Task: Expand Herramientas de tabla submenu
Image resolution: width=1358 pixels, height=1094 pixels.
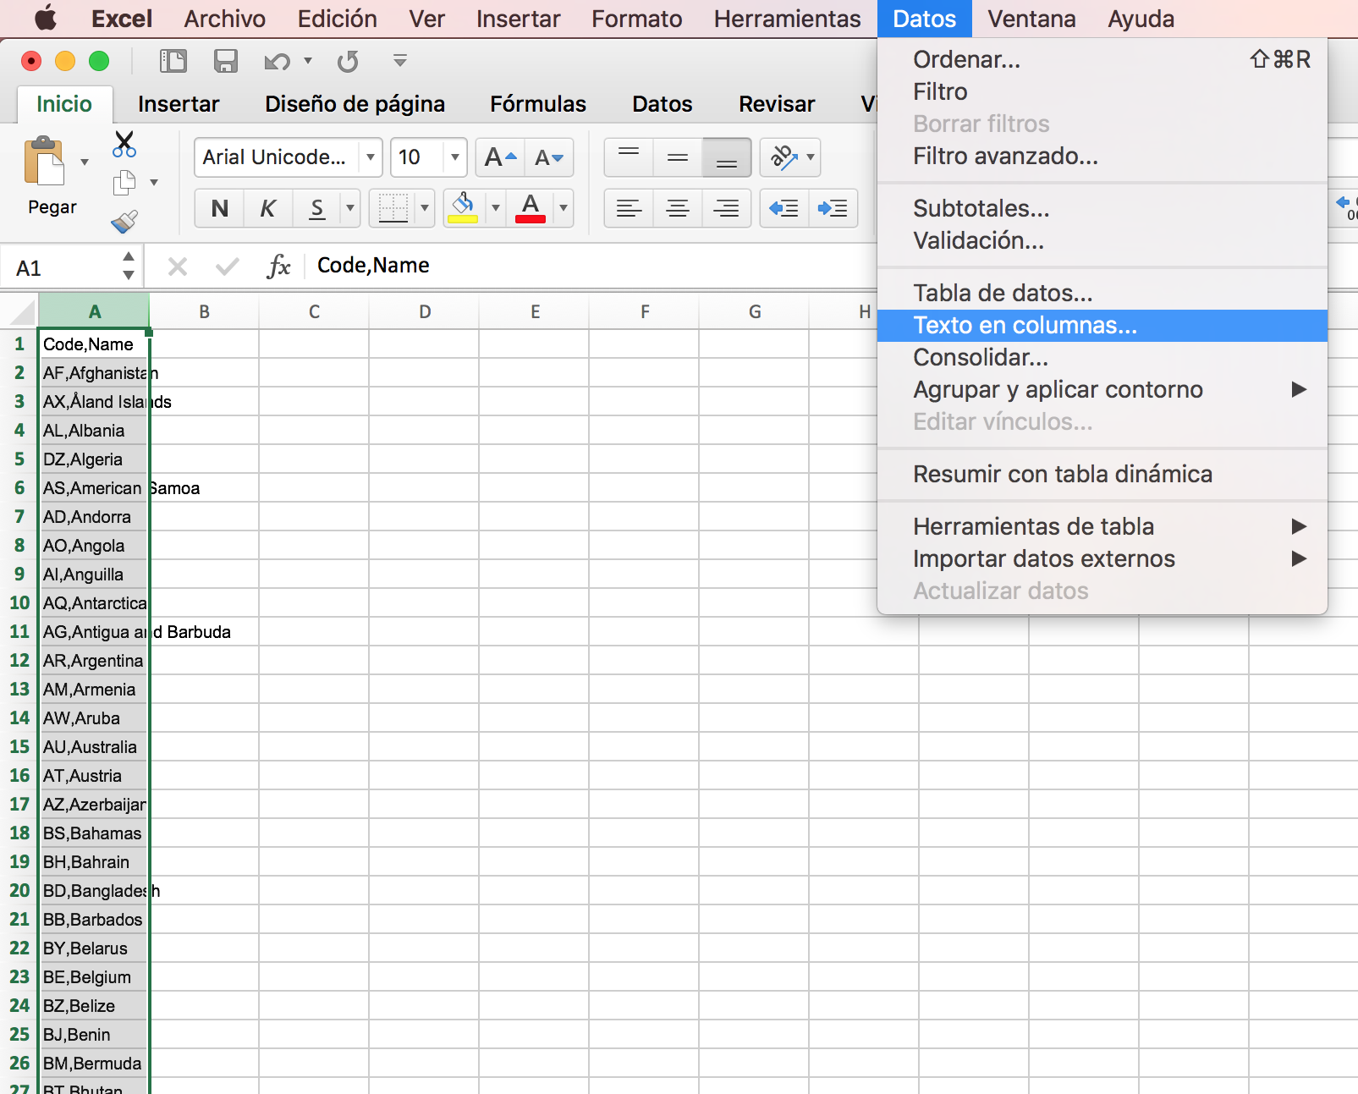Action: (1102, 527)
